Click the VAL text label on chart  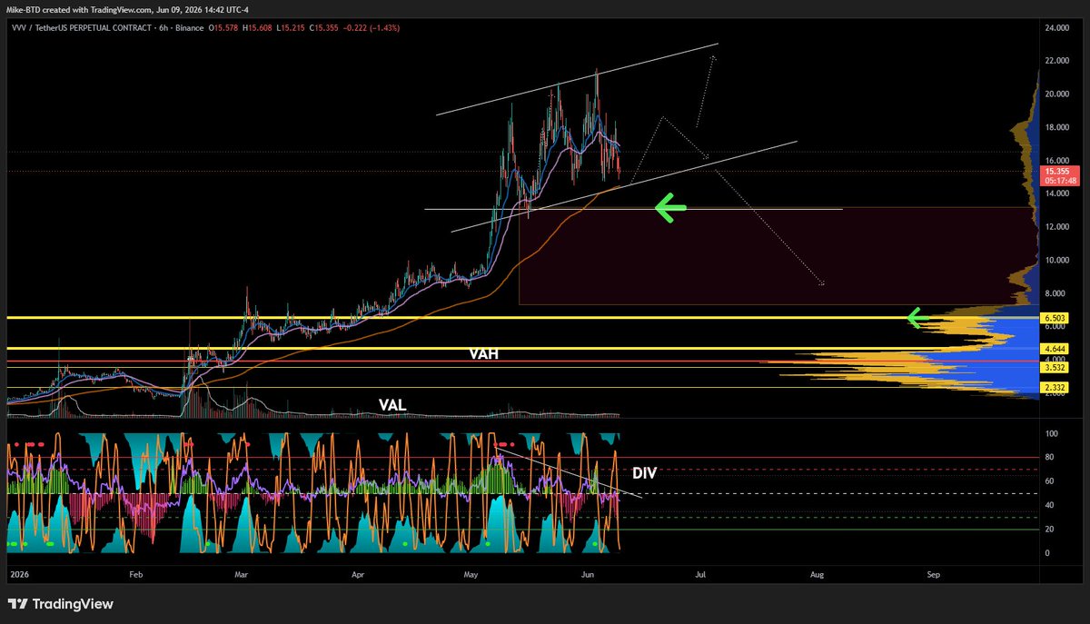[392, 404]
